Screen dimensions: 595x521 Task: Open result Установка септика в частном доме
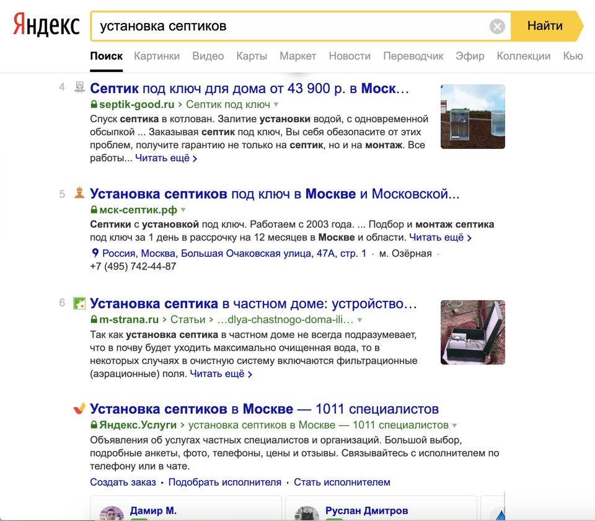pyautogui.click(x=253, y=304)
